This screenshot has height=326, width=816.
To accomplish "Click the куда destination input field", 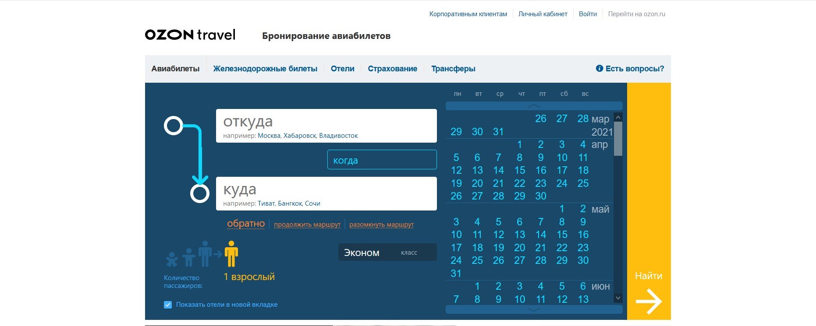I will [326, 193].
